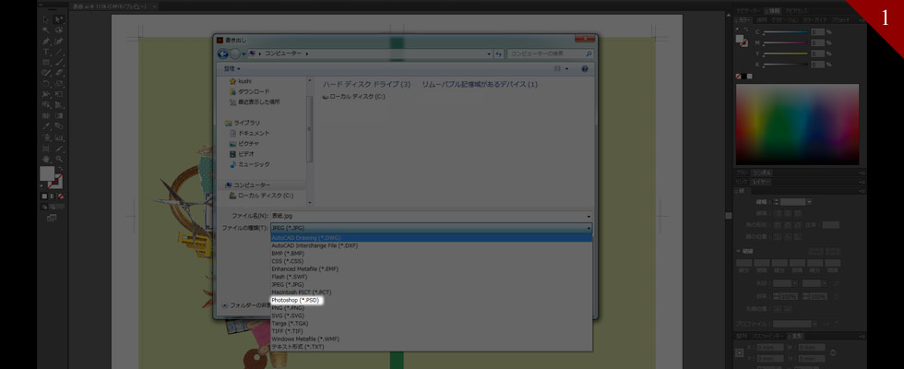
Task: Go back using the dialog's back arrow
Action: pos(222,54)
